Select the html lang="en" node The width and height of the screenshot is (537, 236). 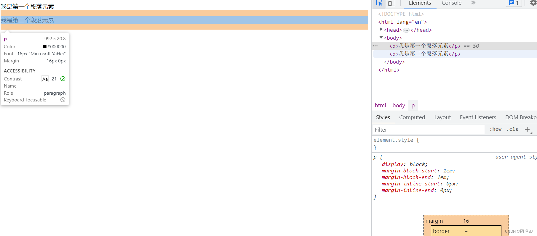(x=402, y=22)
